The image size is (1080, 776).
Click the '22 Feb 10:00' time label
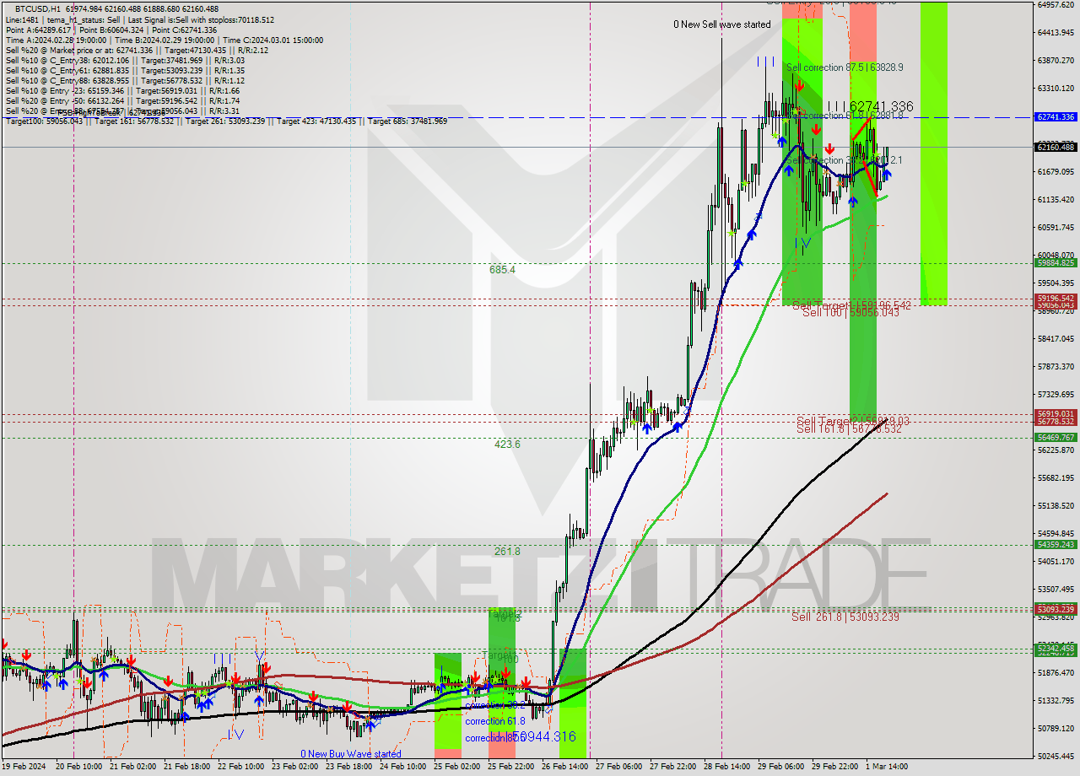tap(241, 767)
